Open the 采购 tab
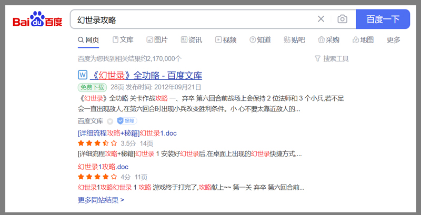The height and width of the screenshot is (215, 421). (x=329, y=40)
